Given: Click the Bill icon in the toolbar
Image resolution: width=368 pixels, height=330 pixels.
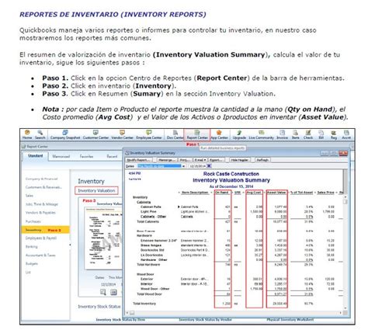Looking at the screenshot, I should tap(321, 134).
